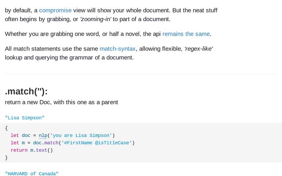This screenshot has width=282, height=176.
Task: Click the 'you are Lisa Simpson' string
Action: click(81, 135)
